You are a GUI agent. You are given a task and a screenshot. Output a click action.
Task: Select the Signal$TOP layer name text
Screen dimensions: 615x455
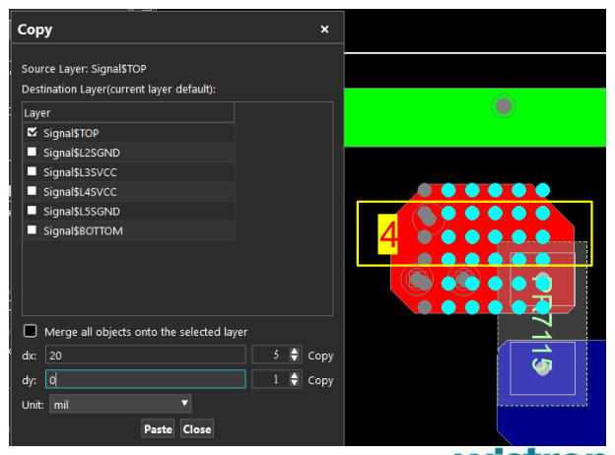[x=71, y=133]
